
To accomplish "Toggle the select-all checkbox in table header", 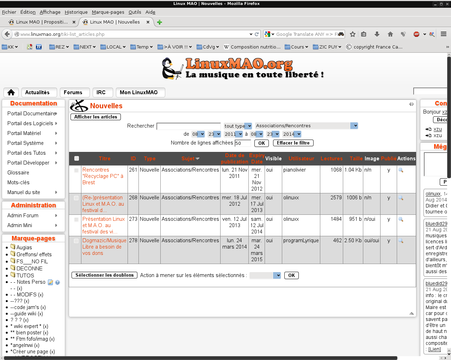I will 76,159.
